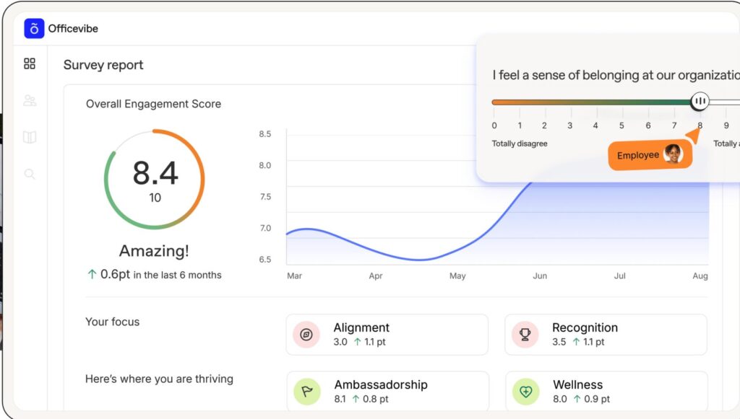Open the dashboard grid icon in sidebar
The height and width of the screenshot is (419, 740).
(x=30, y=63)
